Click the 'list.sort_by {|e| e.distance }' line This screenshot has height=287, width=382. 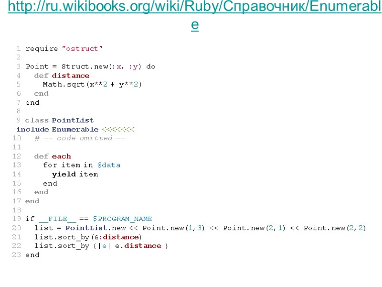[101, 246]
